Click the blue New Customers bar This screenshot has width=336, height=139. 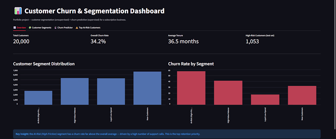tap(147, 88)
